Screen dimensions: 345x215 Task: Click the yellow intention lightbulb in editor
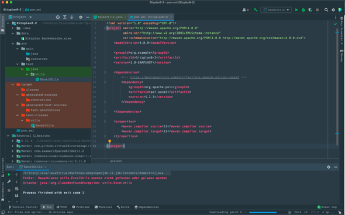[109, 141]
